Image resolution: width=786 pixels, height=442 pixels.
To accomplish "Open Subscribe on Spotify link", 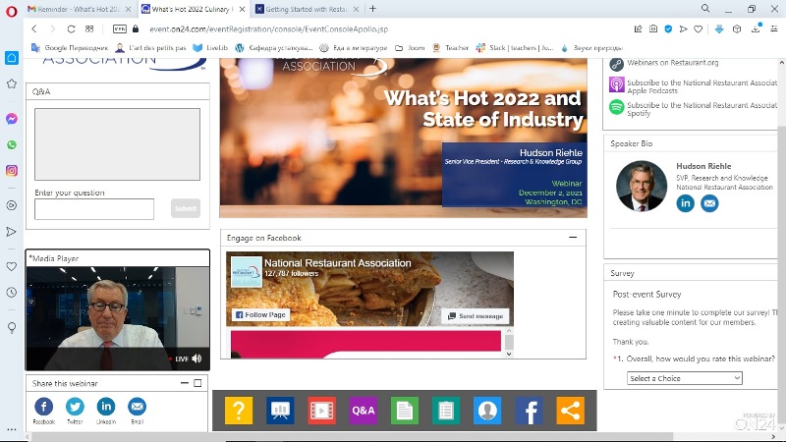I will [x=702, y=109].
